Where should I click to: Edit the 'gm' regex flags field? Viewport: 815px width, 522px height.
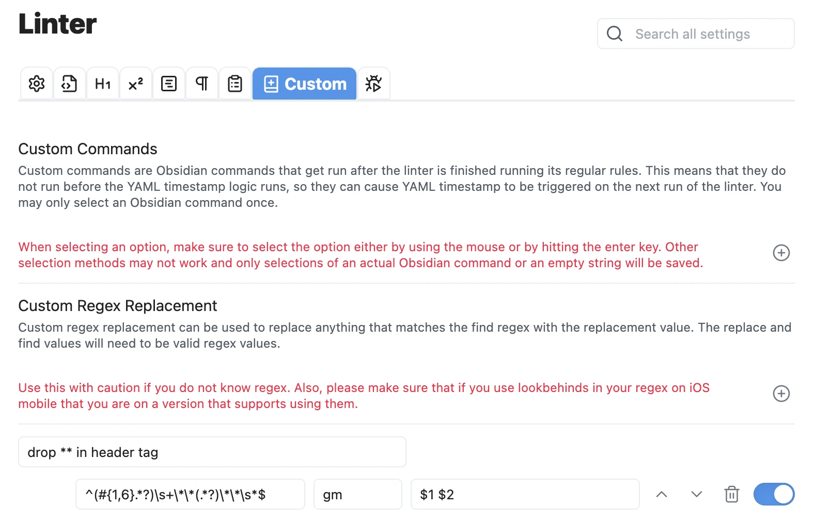point(357,495)
